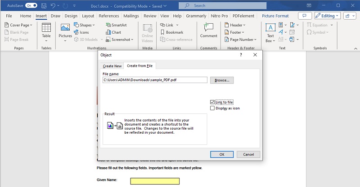Expand the Object dropdown arrow in Text group
360x187 pixels.
pos(297,39)
